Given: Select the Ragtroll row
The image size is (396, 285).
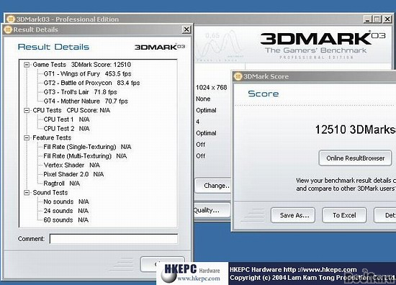Looking at the screenshot, I should point(62,184).
